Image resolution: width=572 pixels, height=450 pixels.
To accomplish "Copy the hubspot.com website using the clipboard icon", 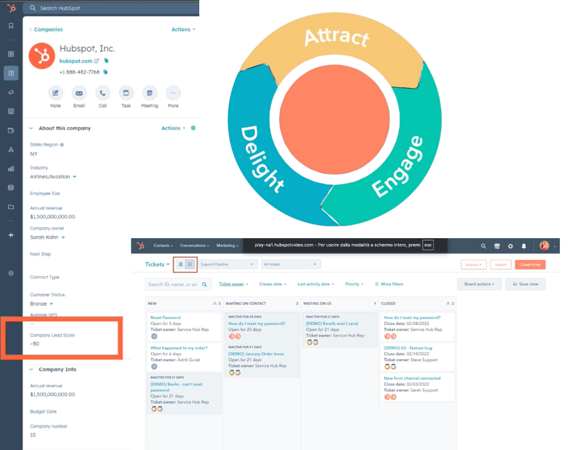I will [106, 60].
